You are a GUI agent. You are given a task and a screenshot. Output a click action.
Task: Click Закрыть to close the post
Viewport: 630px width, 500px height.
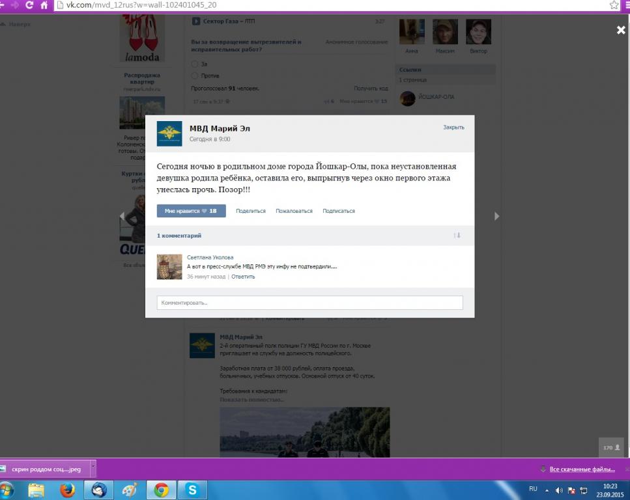tap(453, 128)
